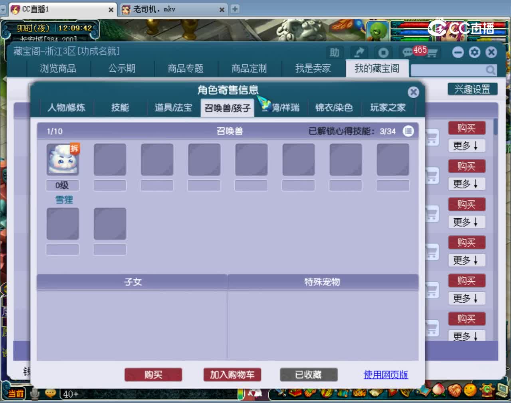Viewport: 511px width, 403px height.
Task: Switch to 老司机.mkv browser tab
Action: pyautogui.click(x=174, y=10)
